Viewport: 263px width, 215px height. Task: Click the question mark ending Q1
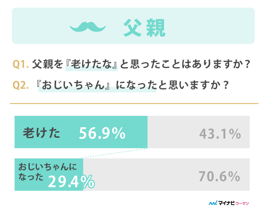tap(247, 64)
